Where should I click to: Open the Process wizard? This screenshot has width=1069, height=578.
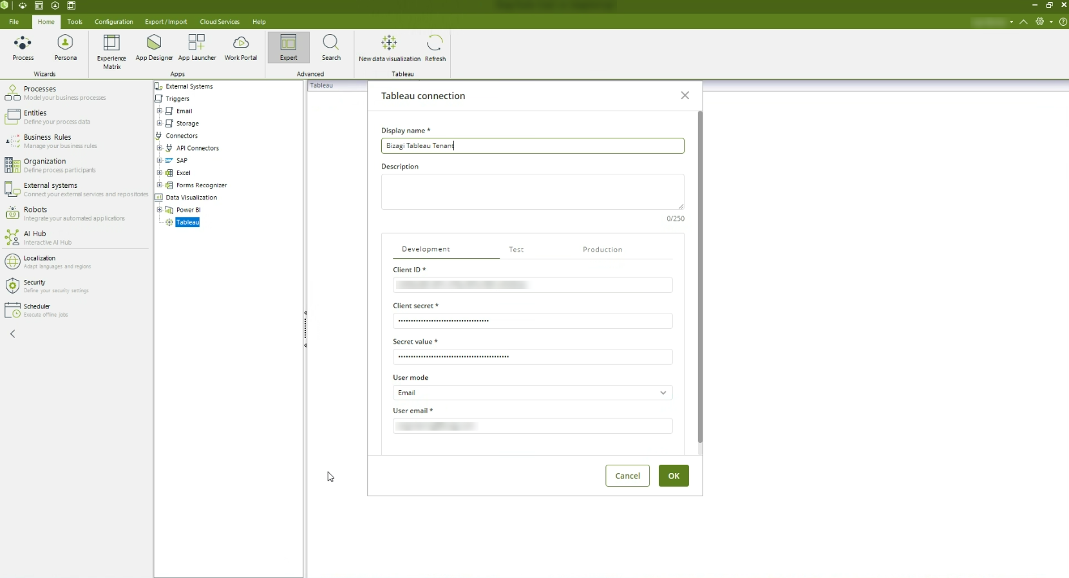click(23, 48)
